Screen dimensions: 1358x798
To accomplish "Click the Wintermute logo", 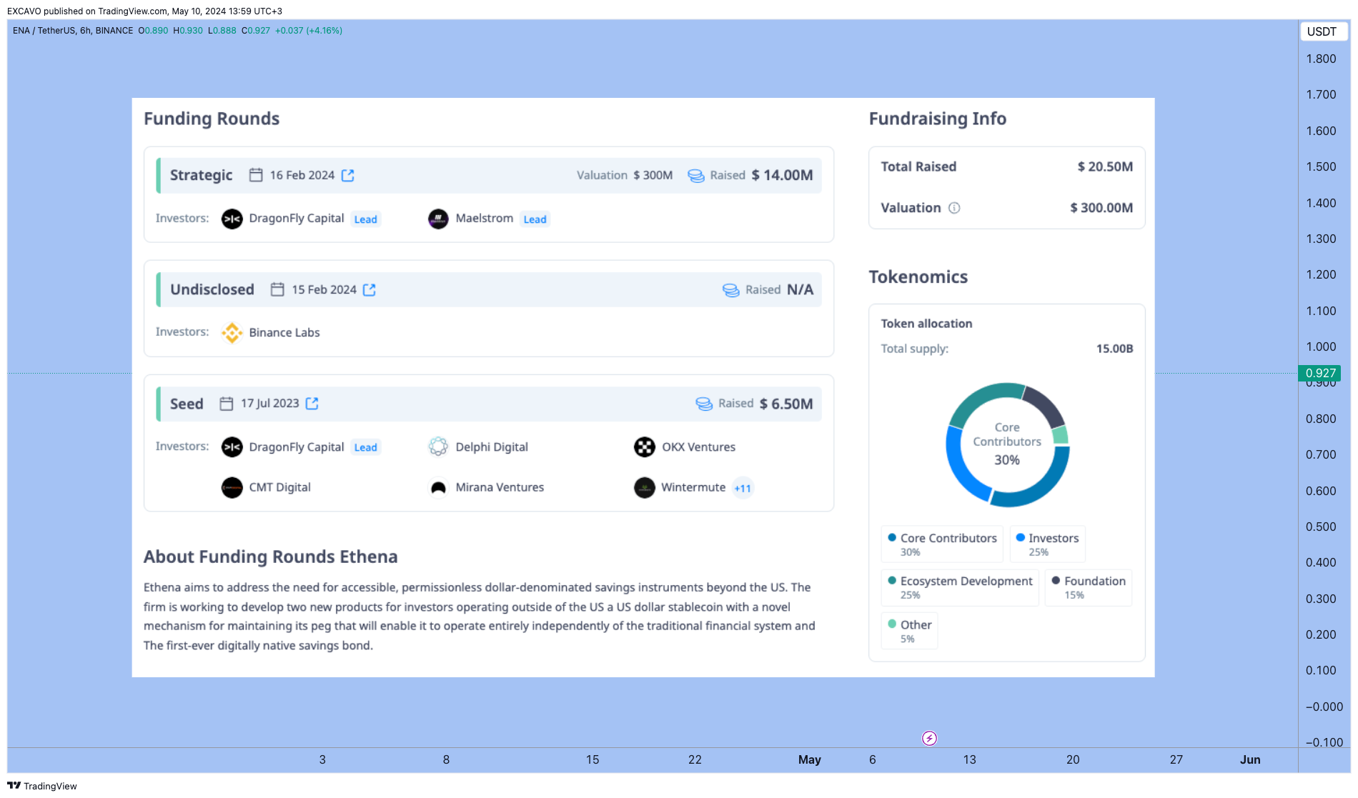I will coord(645,487).
